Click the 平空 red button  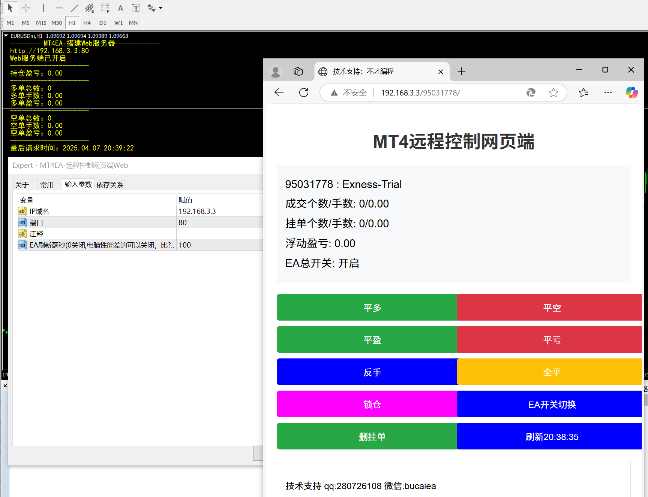click(550, 307)
